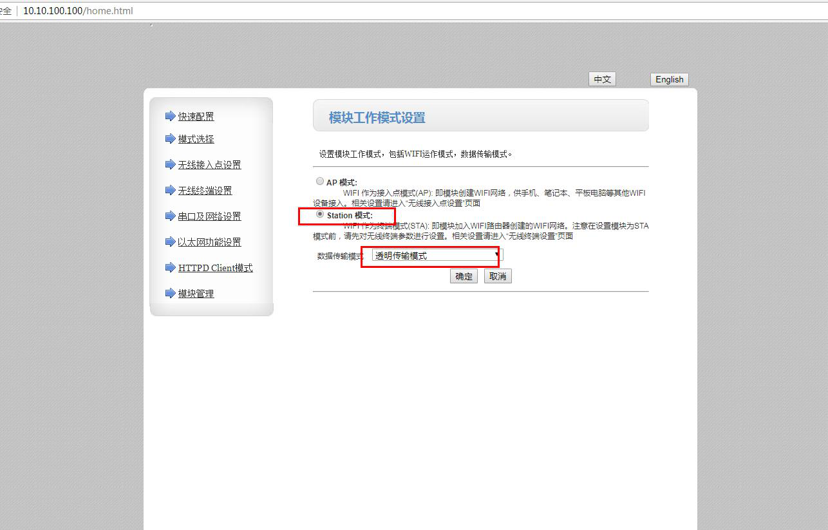The height and width of the screenshot is (530, 828).
Task: Click the arrow icon next to 无线终端设置
Action: pos(170,190)
